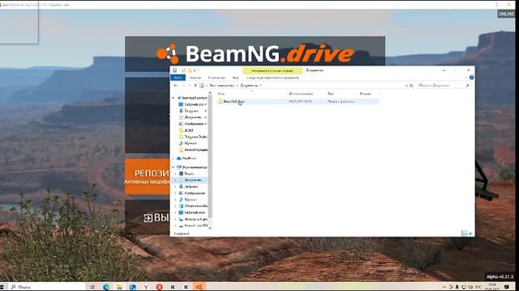
Task: Go forward in Explorer navigation
Action: (183, 86)
